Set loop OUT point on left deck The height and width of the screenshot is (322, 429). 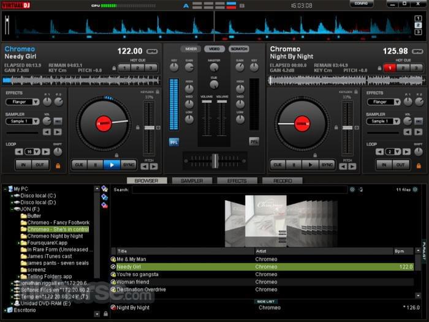40,165
